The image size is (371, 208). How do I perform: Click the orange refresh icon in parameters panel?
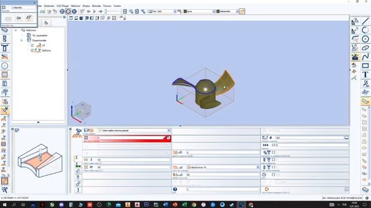(267, 189)
